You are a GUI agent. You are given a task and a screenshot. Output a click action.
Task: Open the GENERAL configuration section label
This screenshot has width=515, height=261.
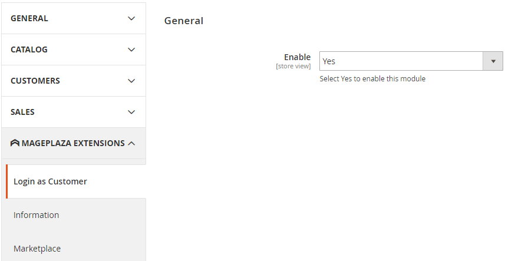29,18
